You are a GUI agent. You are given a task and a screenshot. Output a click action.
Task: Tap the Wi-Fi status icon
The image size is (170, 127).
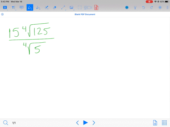(155, 2)
